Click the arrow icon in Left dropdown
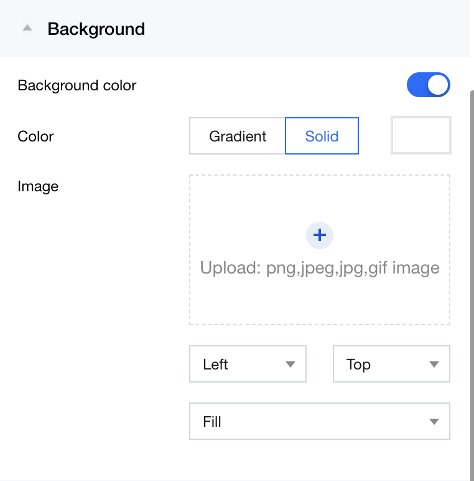 [x=290, y=364]
